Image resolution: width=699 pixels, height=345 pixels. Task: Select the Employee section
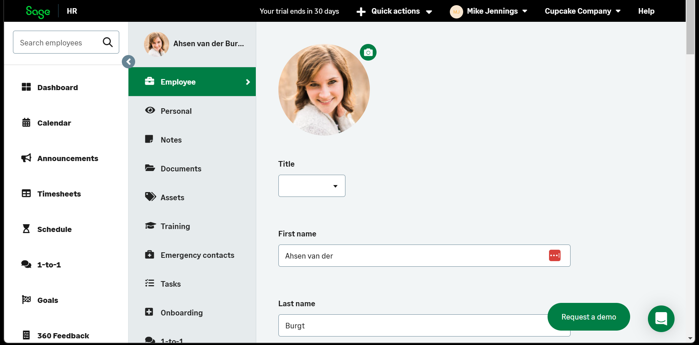click(x=192, y=82)
